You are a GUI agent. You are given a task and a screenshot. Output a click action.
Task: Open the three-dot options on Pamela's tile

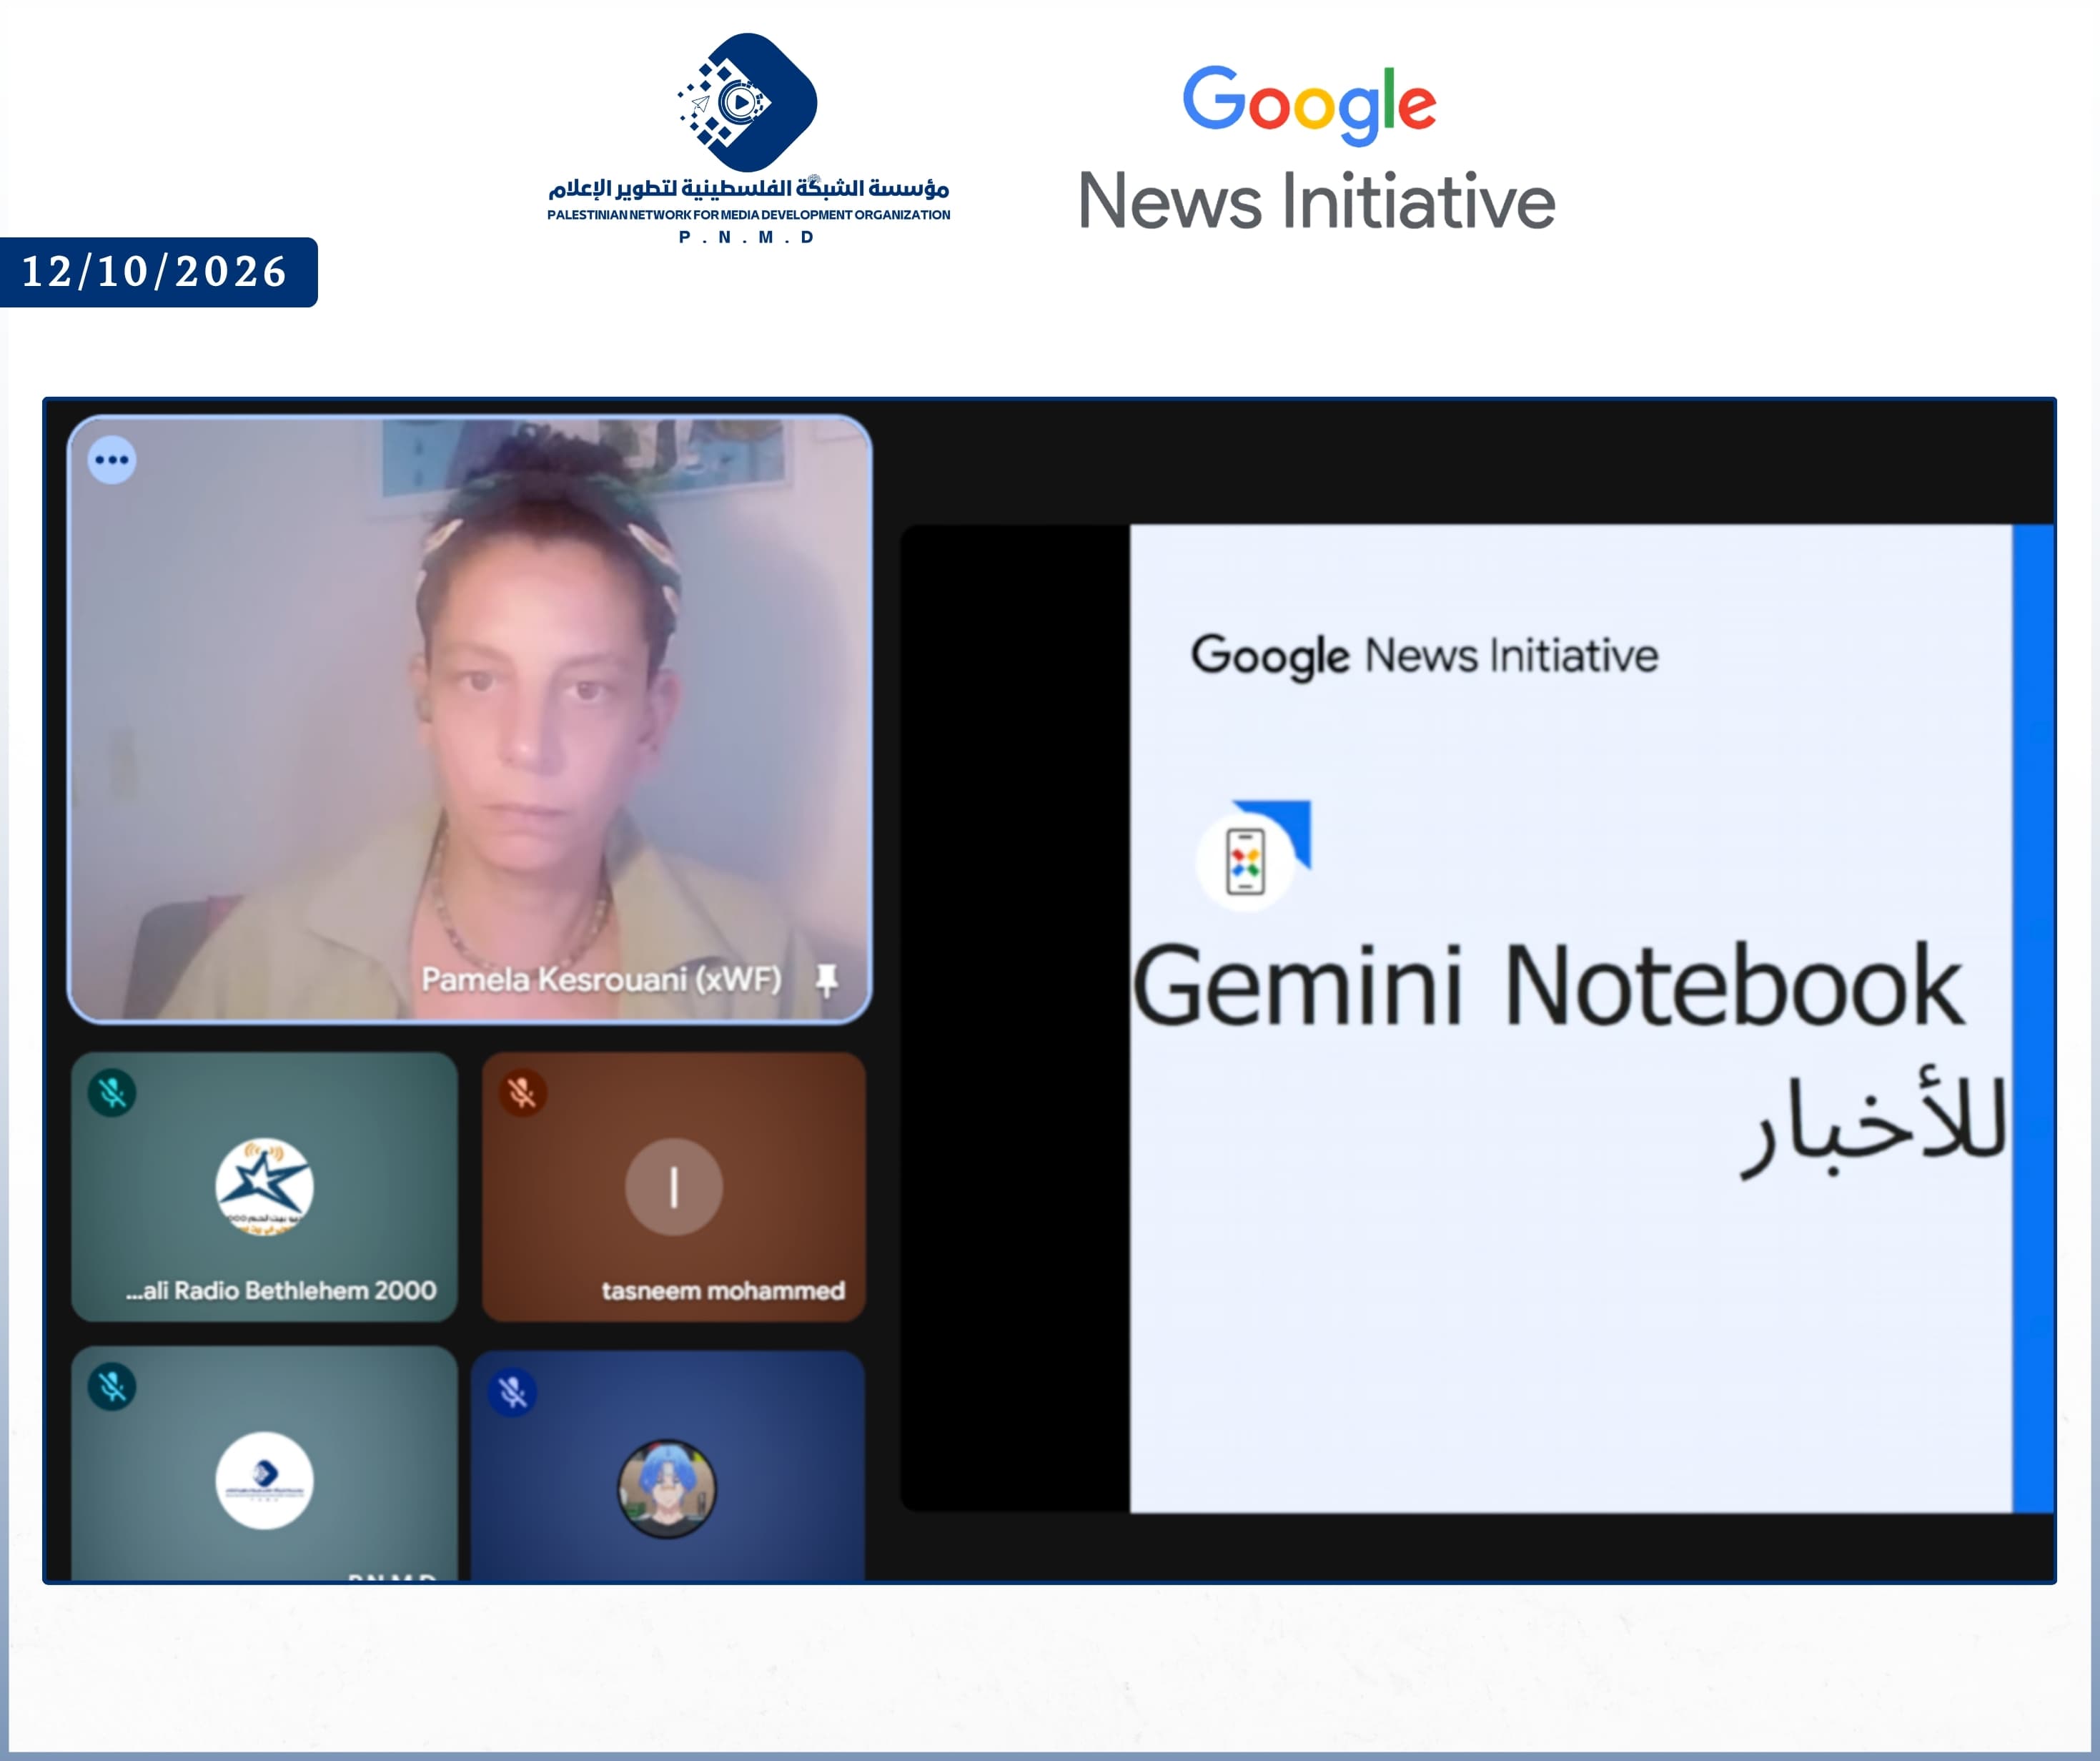(112, 460)
